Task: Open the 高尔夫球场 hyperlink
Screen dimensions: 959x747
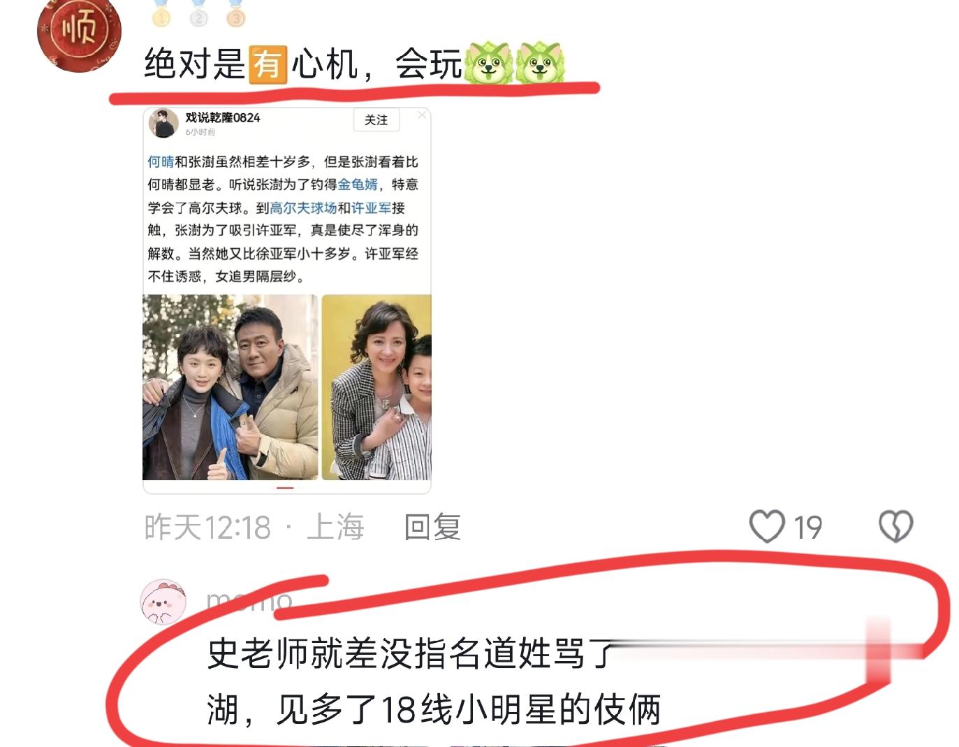Action: tap(303, 208)
